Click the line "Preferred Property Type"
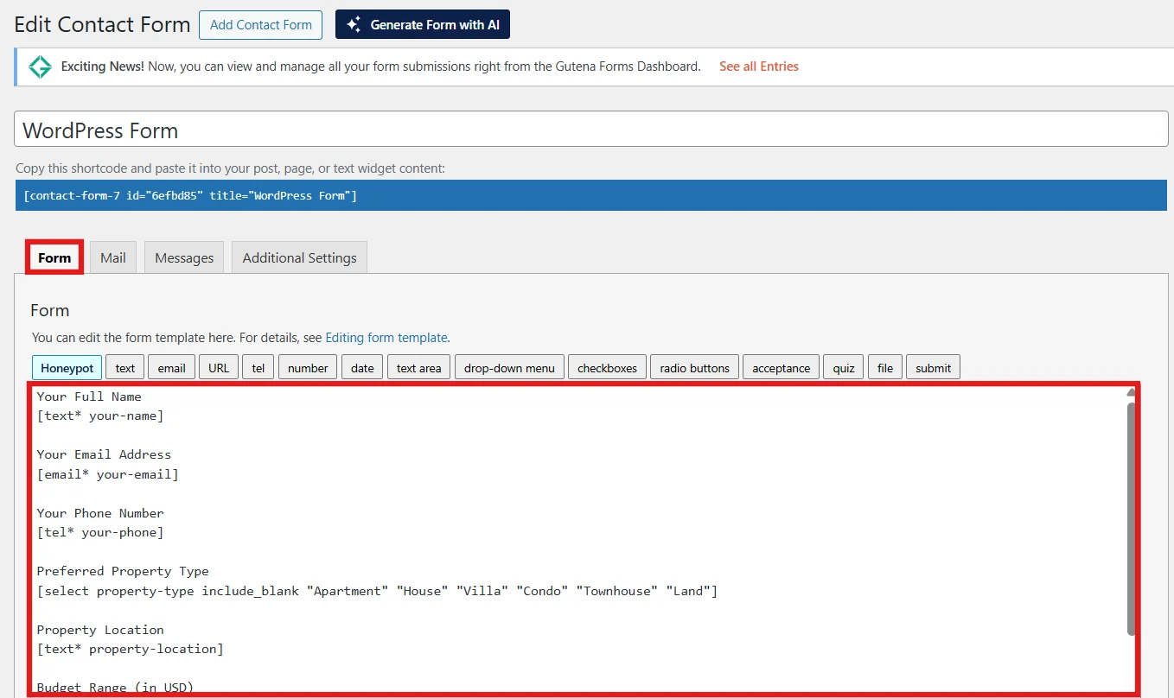The width and height of the screenshot is (1174, 698). pos(123,571)
